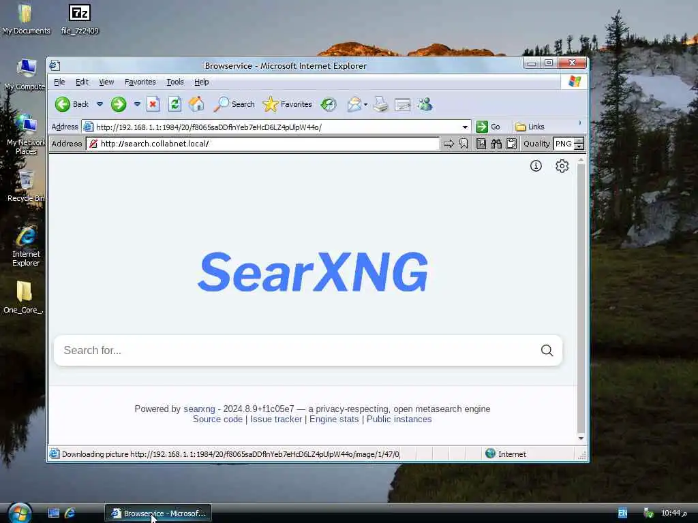Image resolution: width=698 pixels, height=523 pixels.
Task: Focus the 'Search for...' input box
Action: (299, 351)
